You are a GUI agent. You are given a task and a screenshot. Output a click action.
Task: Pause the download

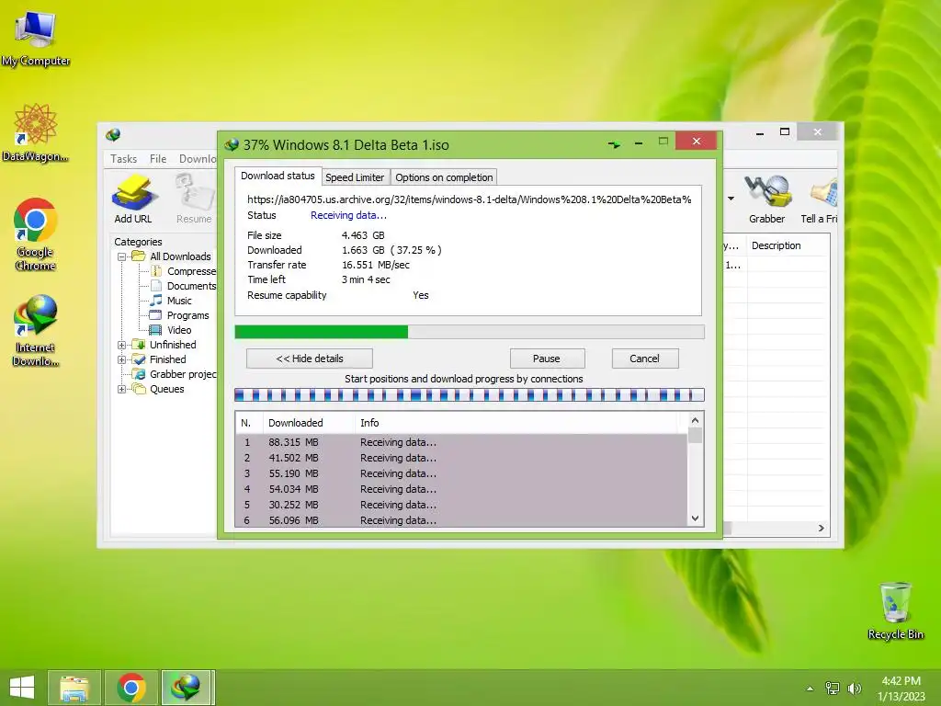547,359
